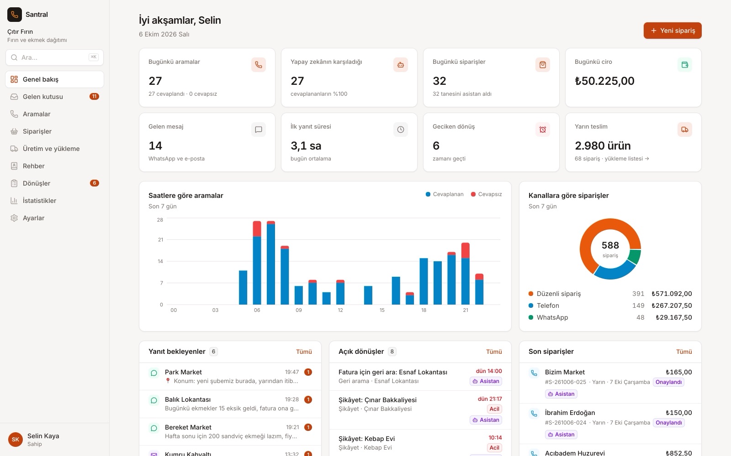Screen dimensions: 731x456
Task: Toggle Cevaplanan series in chart legend
Action: (x=445, y=194)
